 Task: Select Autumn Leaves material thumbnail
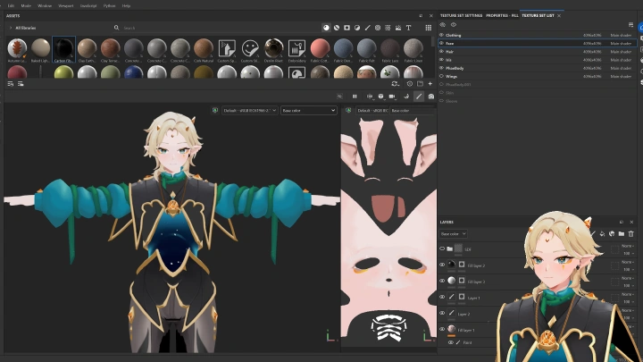[17, 50]
